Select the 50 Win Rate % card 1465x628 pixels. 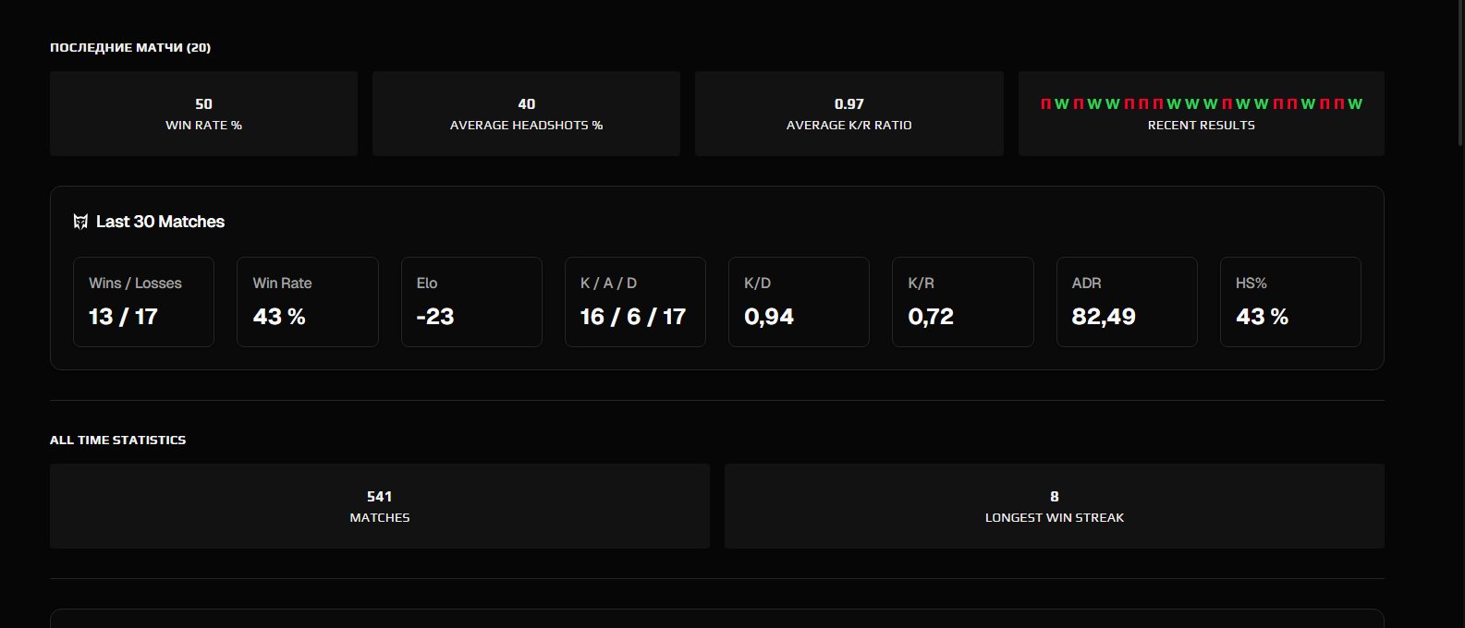203,114
